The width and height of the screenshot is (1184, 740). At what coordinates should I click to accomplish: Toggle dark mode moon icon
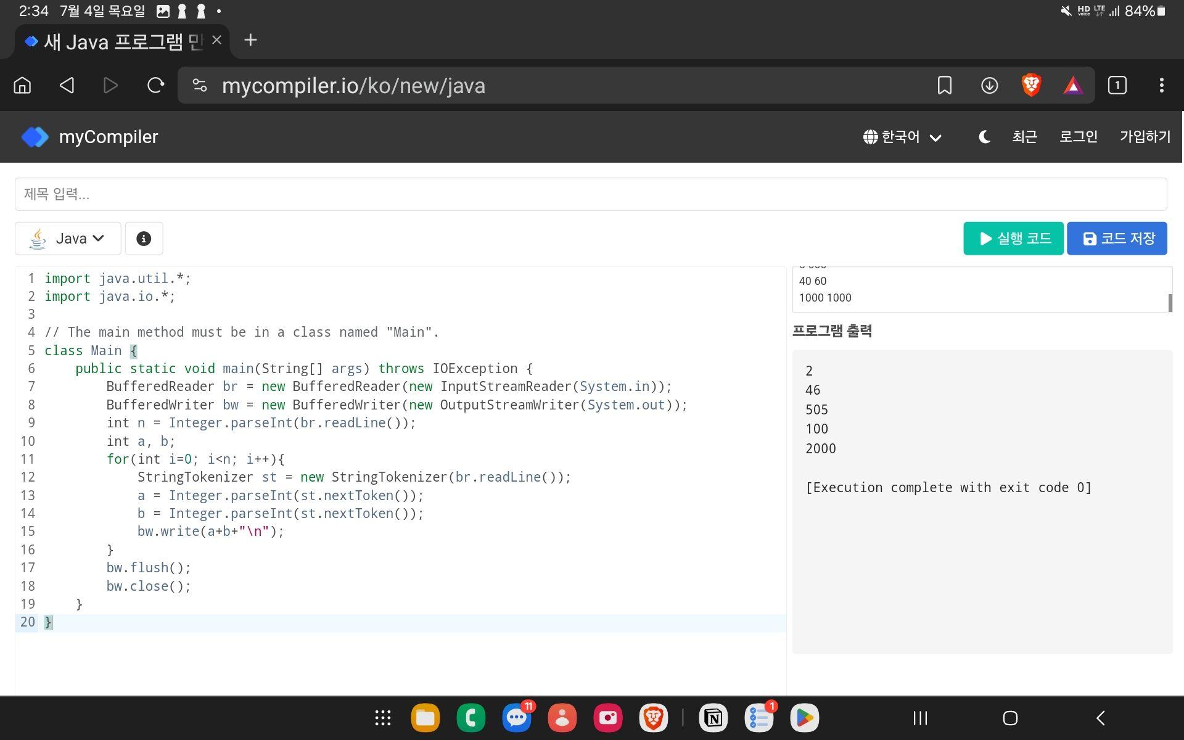click(x=984, y=137)
